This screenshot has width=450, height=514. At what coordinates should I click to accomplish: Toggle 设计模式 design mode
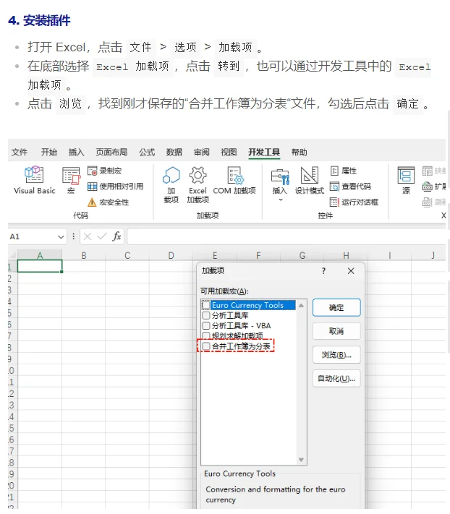[x=310, y=180]
